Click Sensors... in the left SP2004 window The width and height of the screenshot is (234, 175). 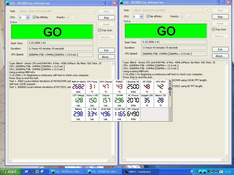106,37
